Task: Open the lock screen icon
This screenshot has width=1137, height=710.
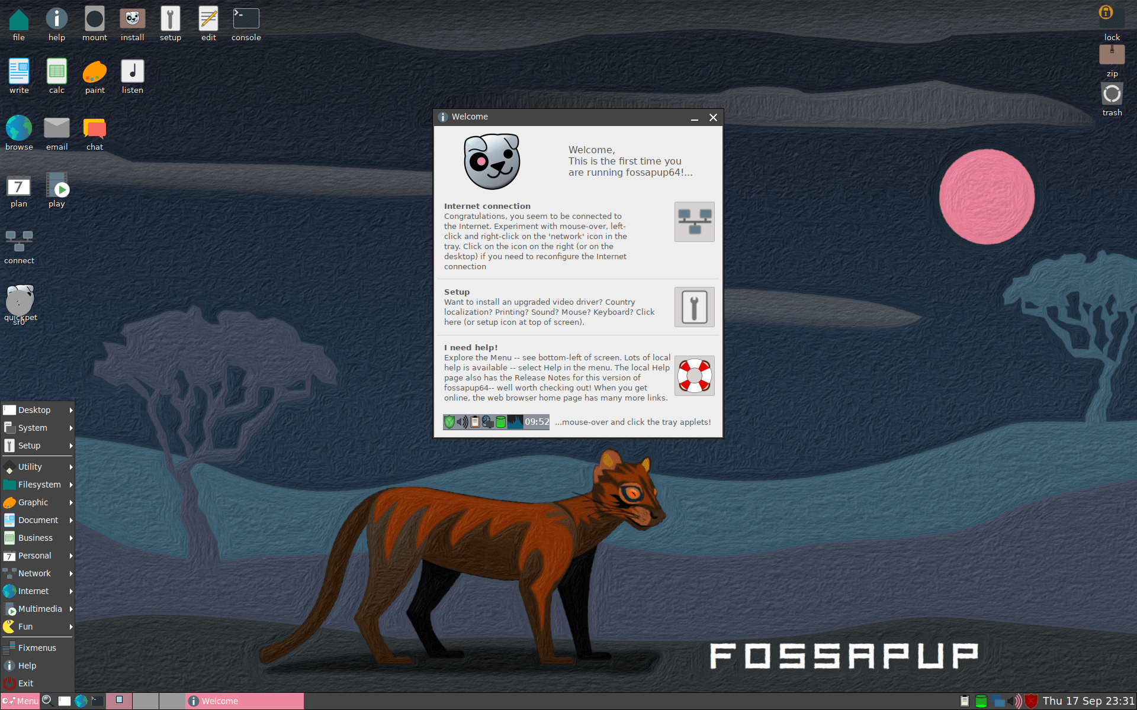Action: coord(1111,17)
